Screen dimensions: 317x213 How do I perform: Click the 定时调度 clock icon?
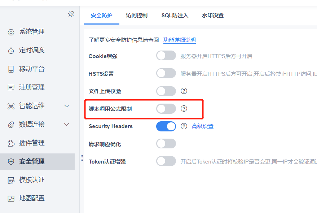11,51
